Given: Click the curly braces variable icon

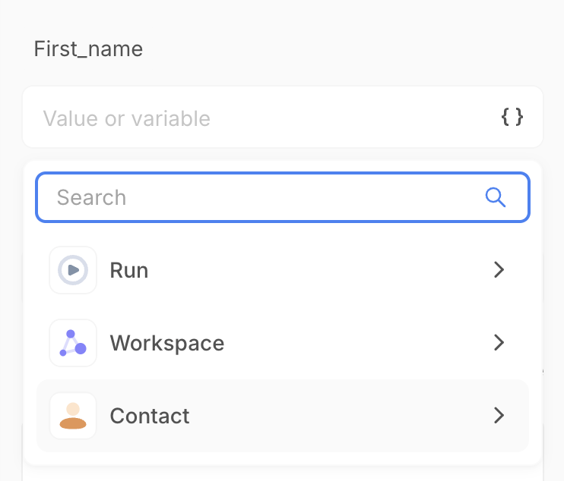Looking at the screenshot, I should pyautogui.click(x=512, y=117).
